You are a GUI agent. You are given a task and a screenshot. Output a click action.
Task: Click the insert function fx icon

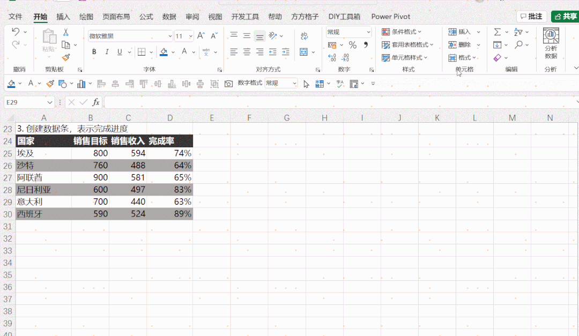pyautogui.click(x=96, y=102)
